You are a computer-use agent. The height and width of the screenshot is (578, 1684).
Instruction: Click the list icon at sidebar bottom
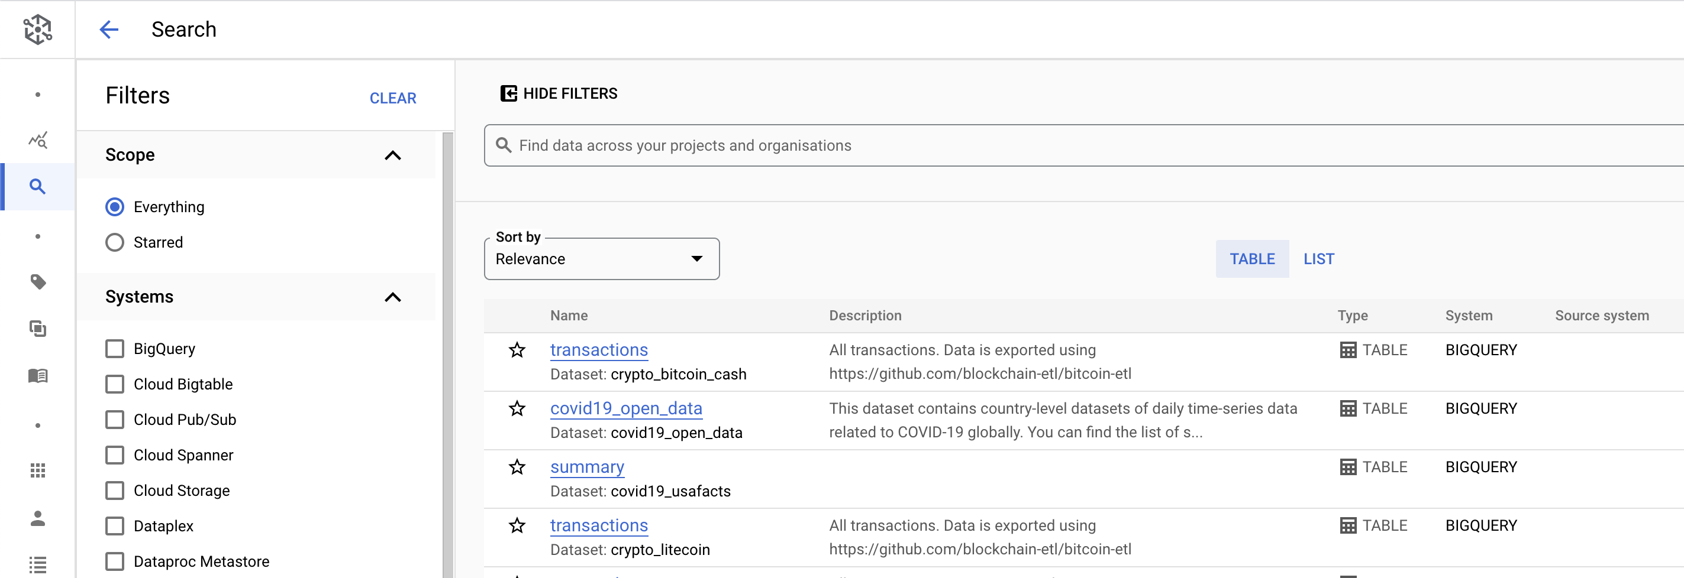37,564
